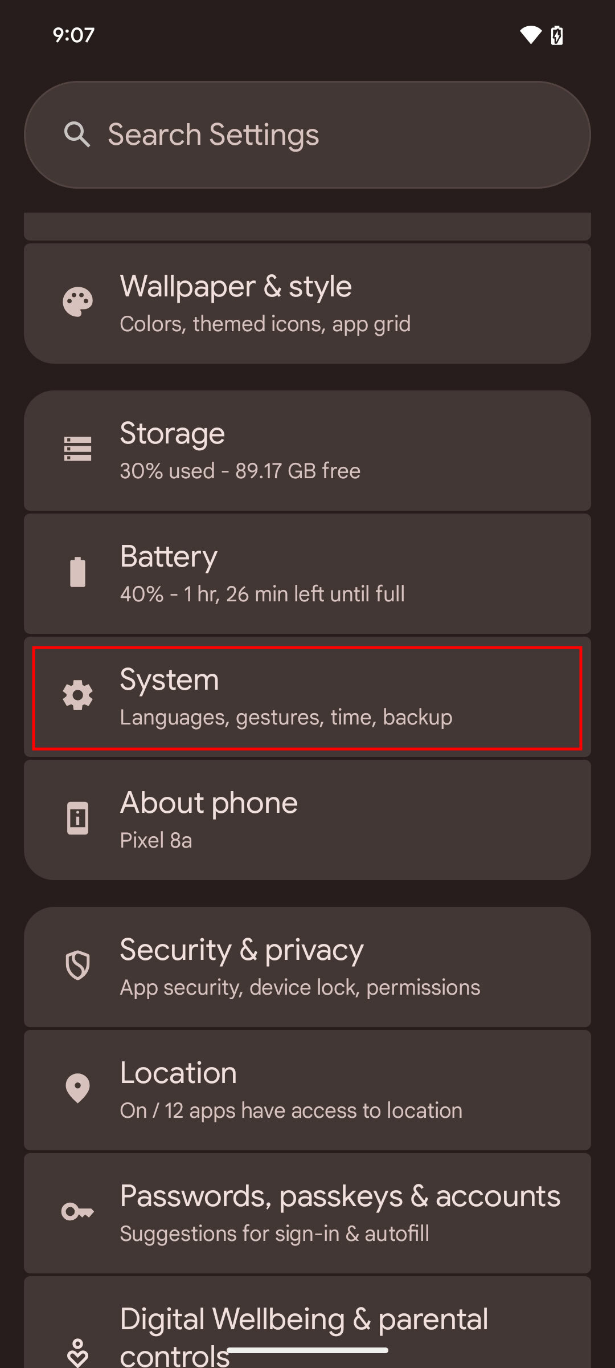Tap the Storage bars icon
Screen dimensions: 615x1368
77,449
